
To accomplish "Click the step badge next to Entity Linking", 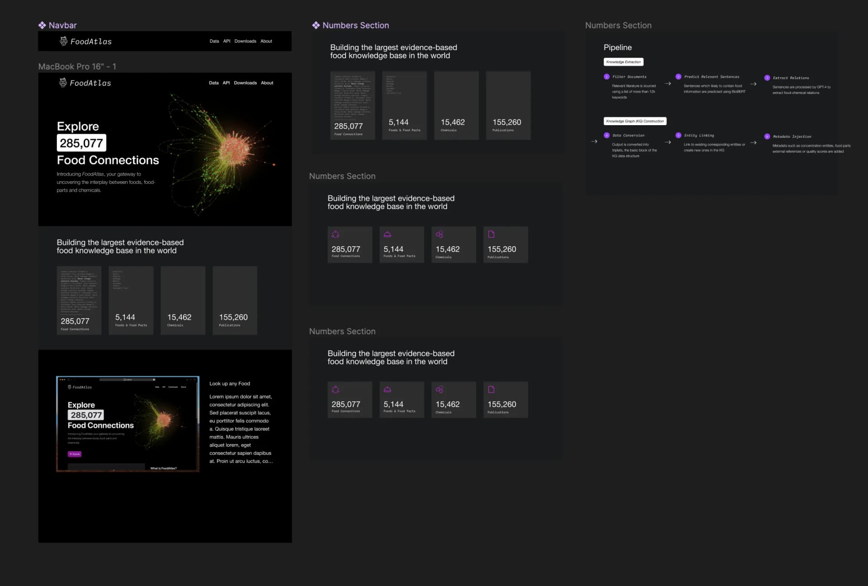I will (678, 135).
